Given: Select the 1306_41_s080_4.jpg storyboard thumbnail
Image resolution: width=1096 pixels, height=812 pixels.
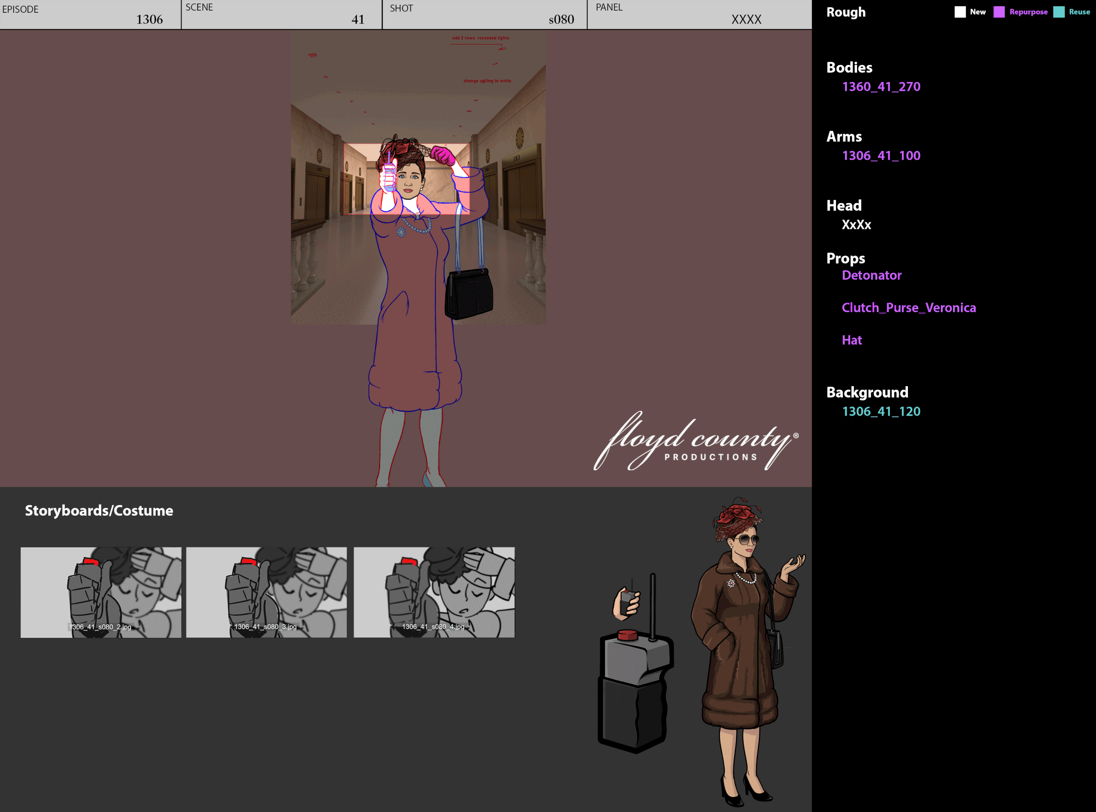Looking at the screenshot, I should coord(434,592).
